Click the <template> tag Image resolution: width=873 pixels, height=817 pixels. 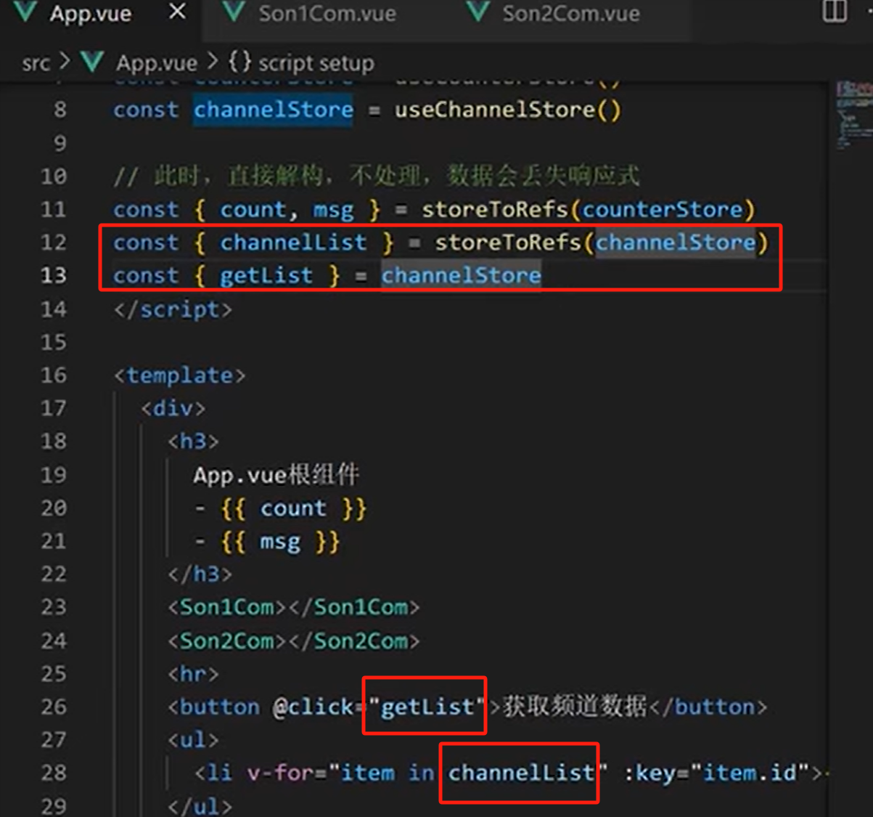click(179, 375)
